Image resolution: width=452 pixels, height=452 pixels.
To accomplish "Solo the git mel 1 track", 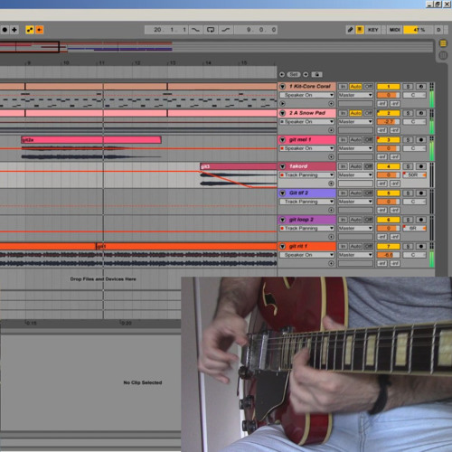I will click(408, 140).
